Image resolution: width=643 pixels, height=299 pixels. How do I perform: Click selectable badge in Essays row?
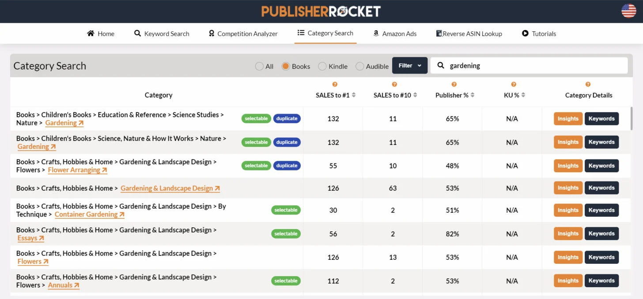coord(286,234)
